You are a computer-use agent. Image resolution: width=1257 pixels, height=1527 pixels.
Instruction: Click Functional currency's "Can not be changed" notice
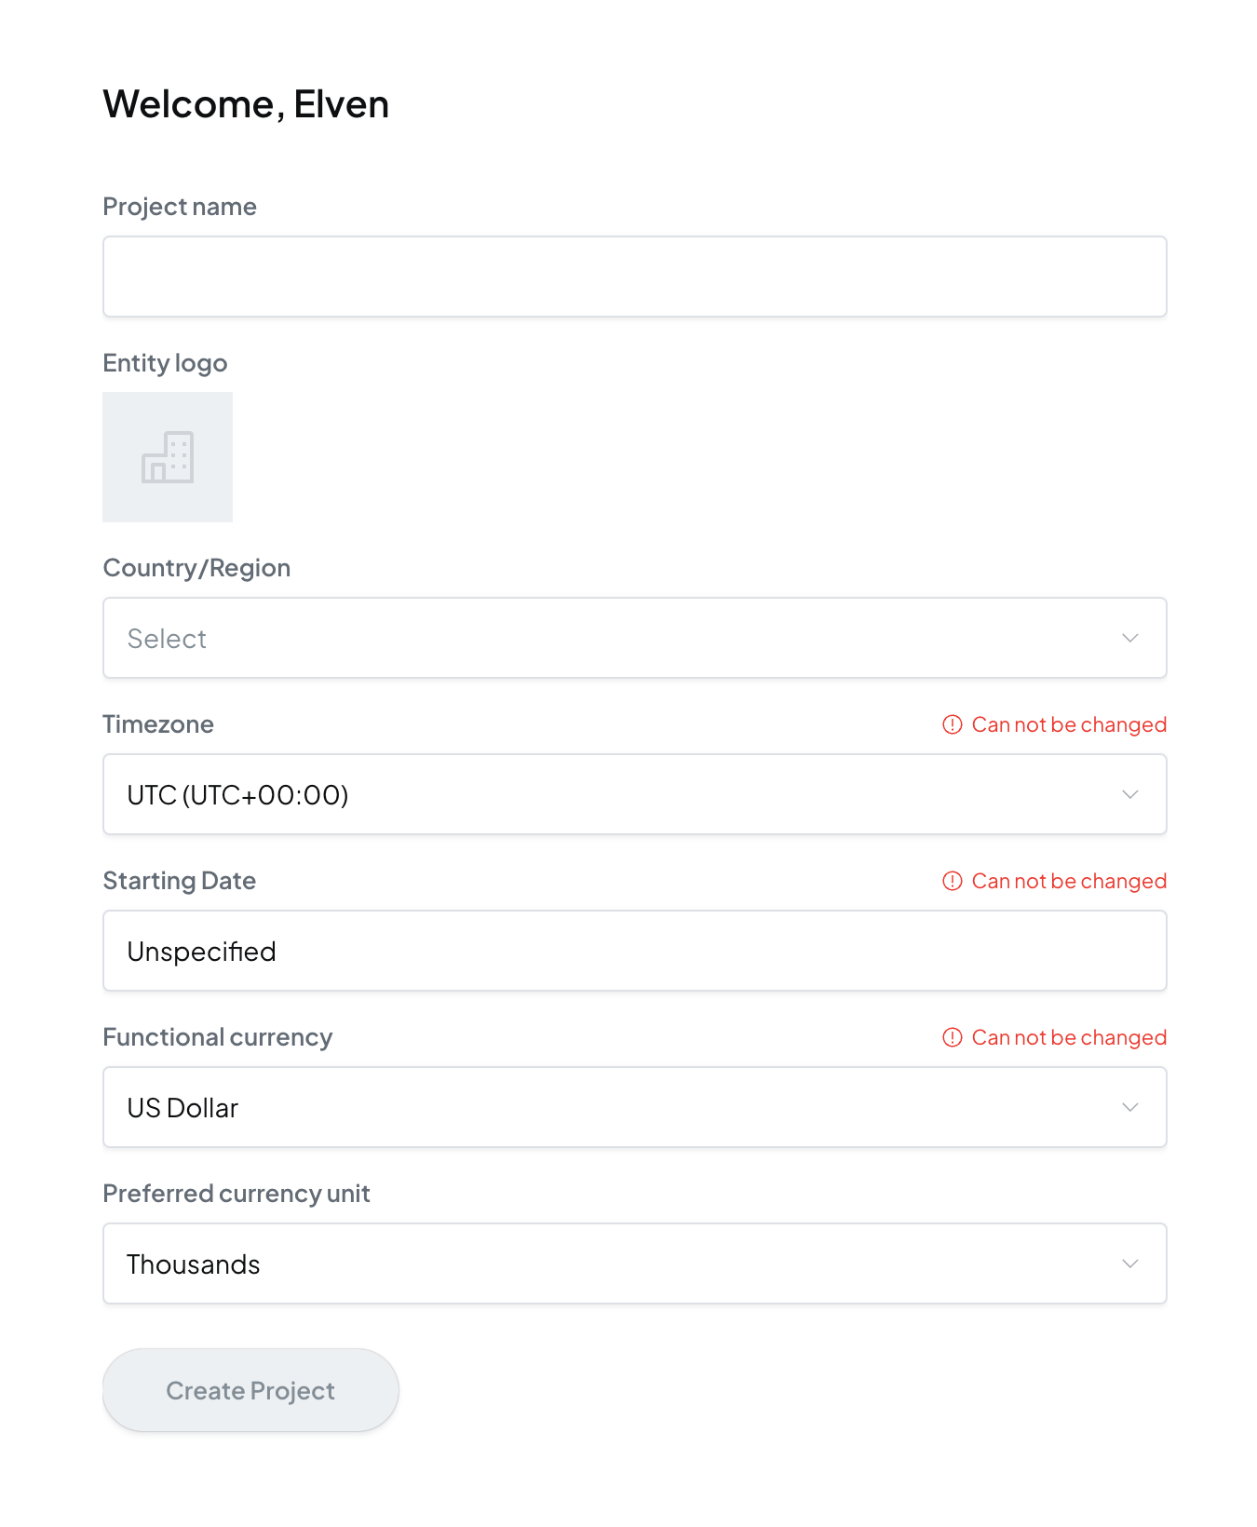pyautogui.click(x=1068, y=1037)
